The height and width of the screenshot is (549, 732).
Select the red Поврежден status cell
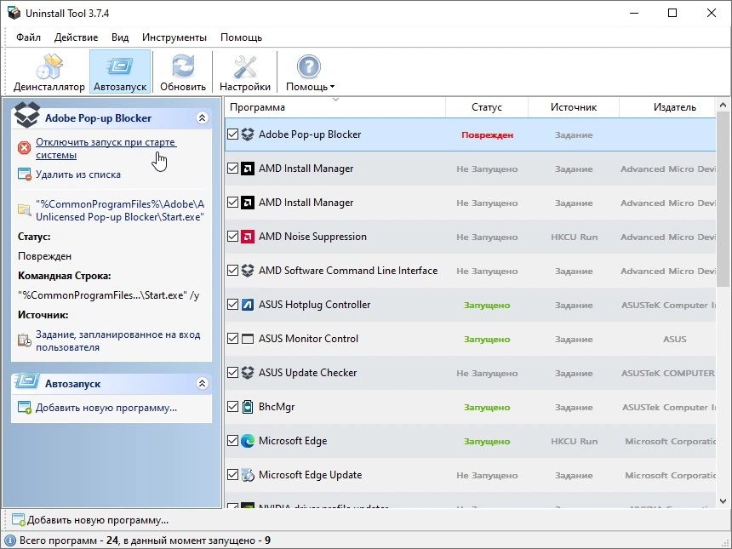[x=488, y=135]
